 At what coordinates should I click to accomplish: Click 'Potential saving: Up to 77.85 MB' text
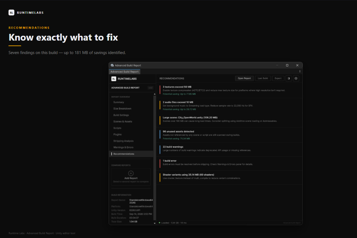(x=179, y=94)
